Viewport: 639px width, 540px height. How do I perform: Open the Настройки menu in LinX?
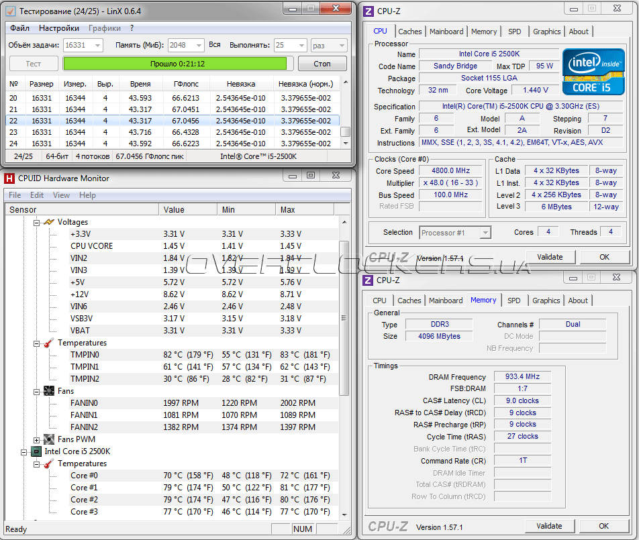58,28
